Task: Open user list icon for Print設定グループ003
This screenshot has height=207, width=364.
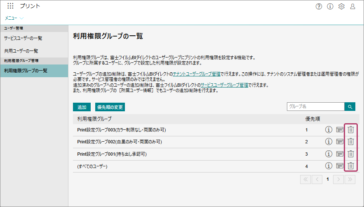Action: [x=340, y=129]
